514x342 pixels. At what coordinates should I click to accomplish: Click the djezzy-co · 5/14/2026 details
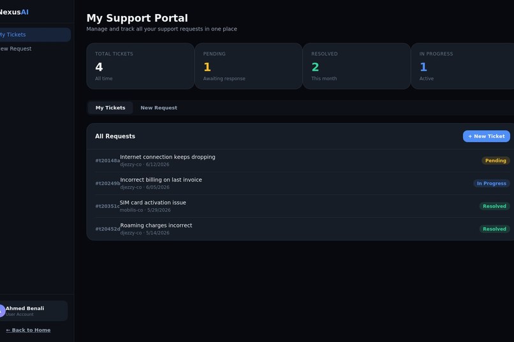pos(145,233)
